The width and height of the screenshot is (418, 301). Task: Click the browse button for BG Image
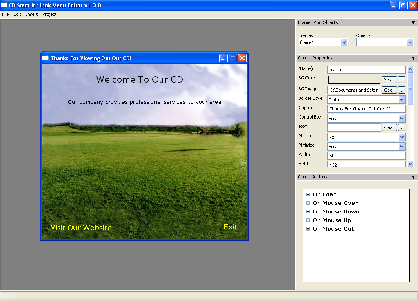[x=402, y=90]
